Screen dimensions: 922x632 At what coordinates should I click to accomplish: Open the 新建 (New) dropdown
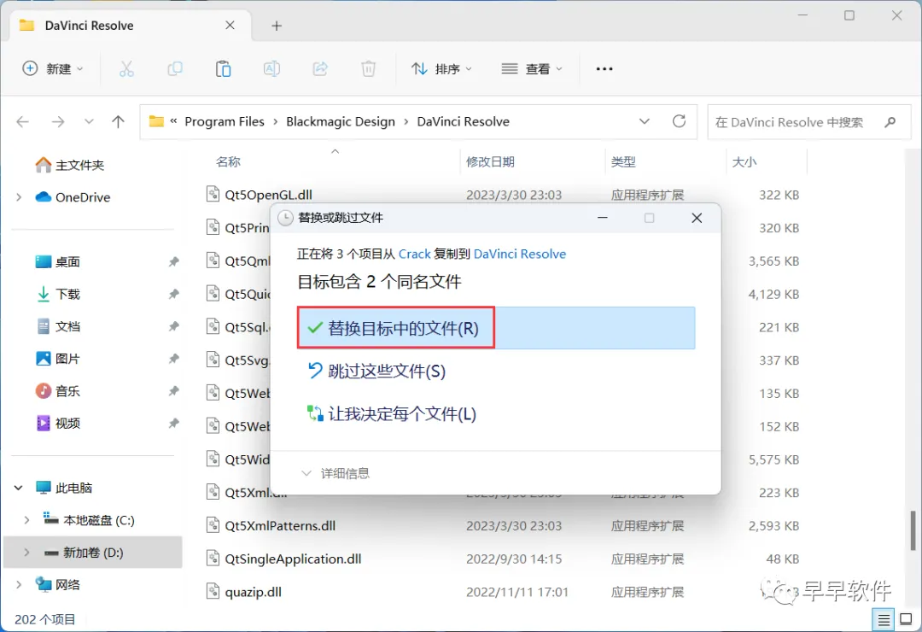pyautogui.click(x=53, y=69)
